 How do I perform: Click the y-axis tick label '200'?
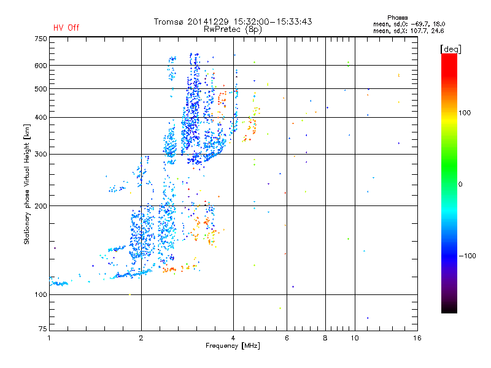point(41,206)
